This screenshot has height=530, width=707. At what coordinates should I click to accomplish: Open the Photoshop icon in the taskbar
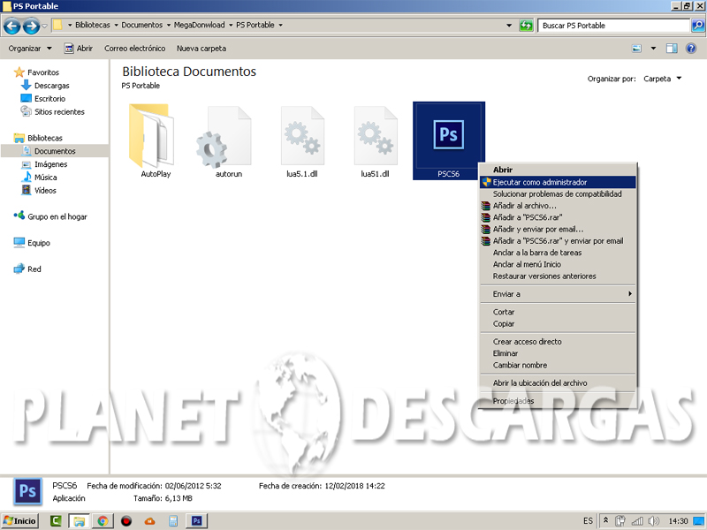coord(196,521)
